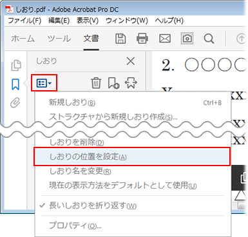Open the Attachments paperclip icon
This screenshot has width=248, height=237.
(x=15, y=103)
